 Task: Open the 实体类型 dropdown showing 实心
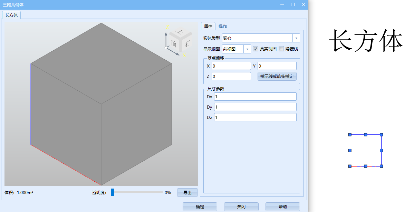pos(296,38)
